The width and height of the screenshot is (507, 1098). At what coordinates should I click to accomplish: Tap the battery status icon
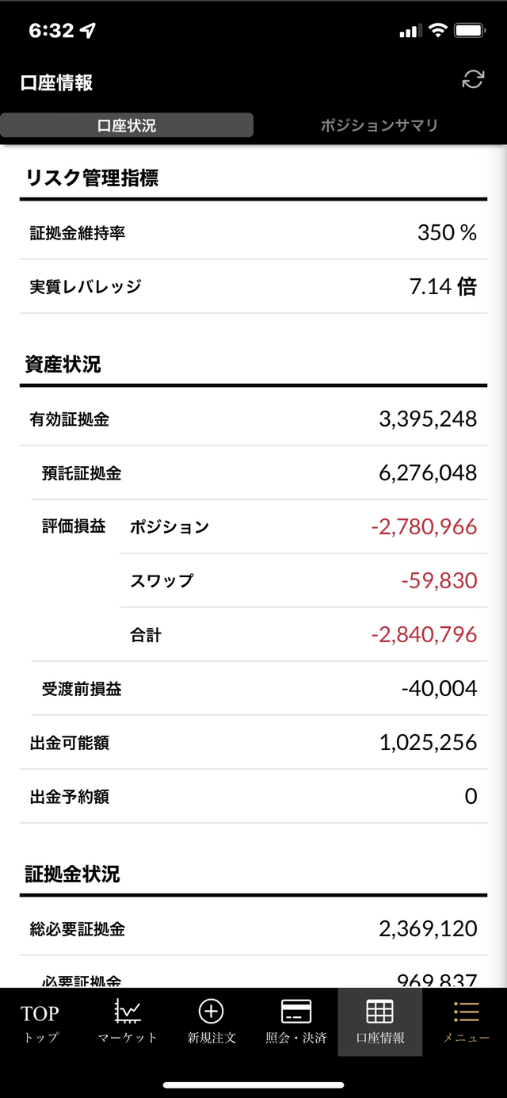[471, 31]
